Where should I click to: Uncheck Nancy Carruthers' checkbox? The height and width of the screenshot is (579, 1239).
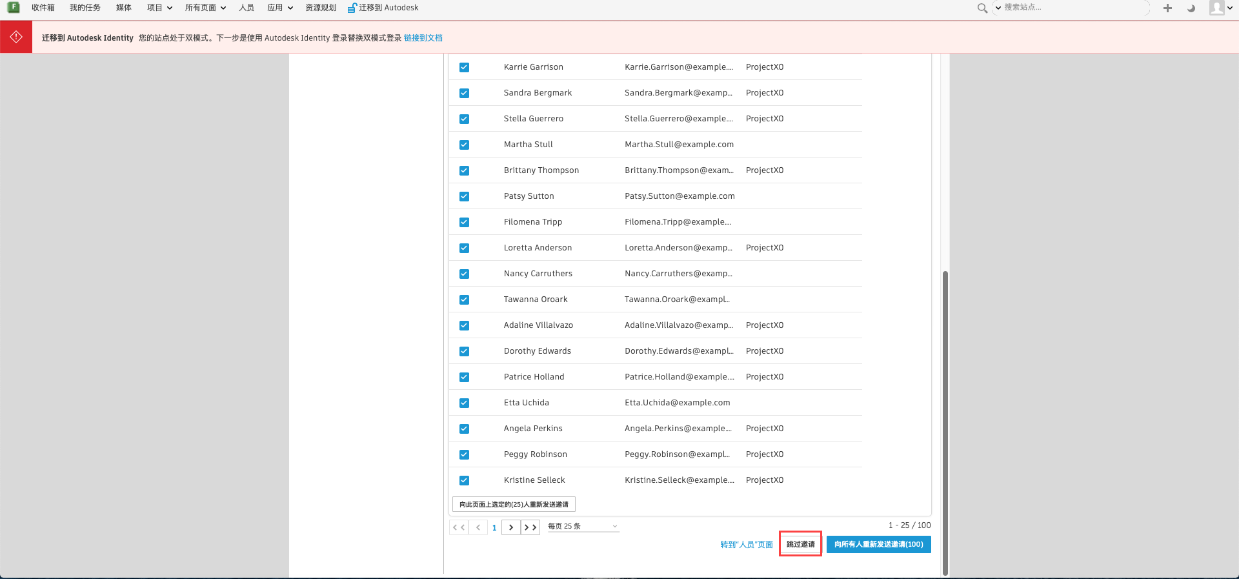click(464, 274)
